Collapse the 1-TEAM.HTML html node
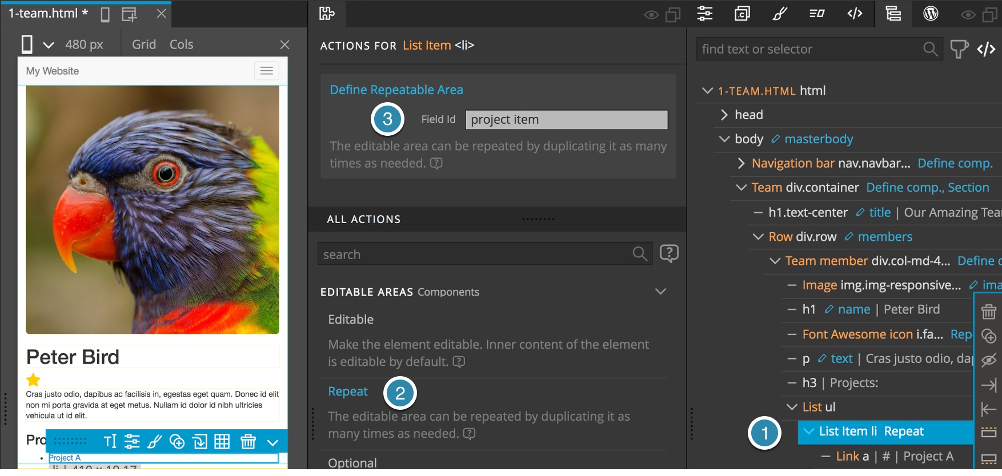The width and height of the screenshot is (1002, 476). click(x=707, y=90)
